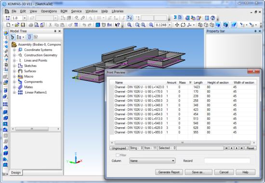The image size is (265, 183).
Task: Open the Libraries menu
Action: click(118, 11)
